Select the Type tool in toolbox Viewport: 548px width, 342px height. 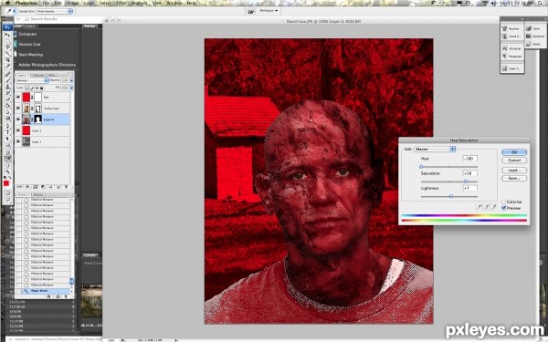coord(7,132)
